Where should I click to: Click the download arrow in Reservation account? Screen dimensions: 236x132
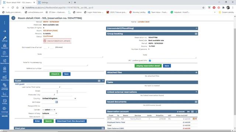click(x=196, y=111)
